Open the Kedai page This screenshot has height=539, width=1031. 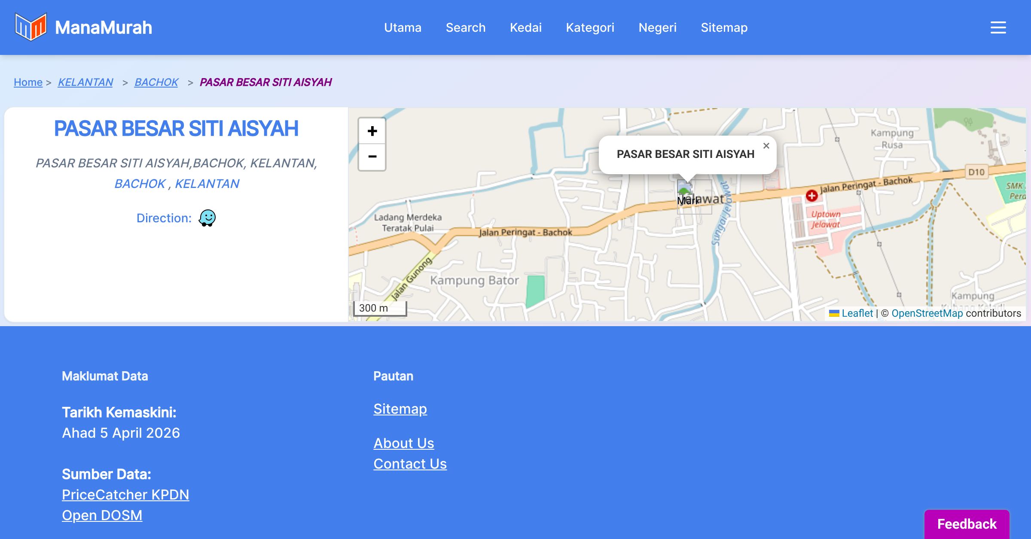525,27
